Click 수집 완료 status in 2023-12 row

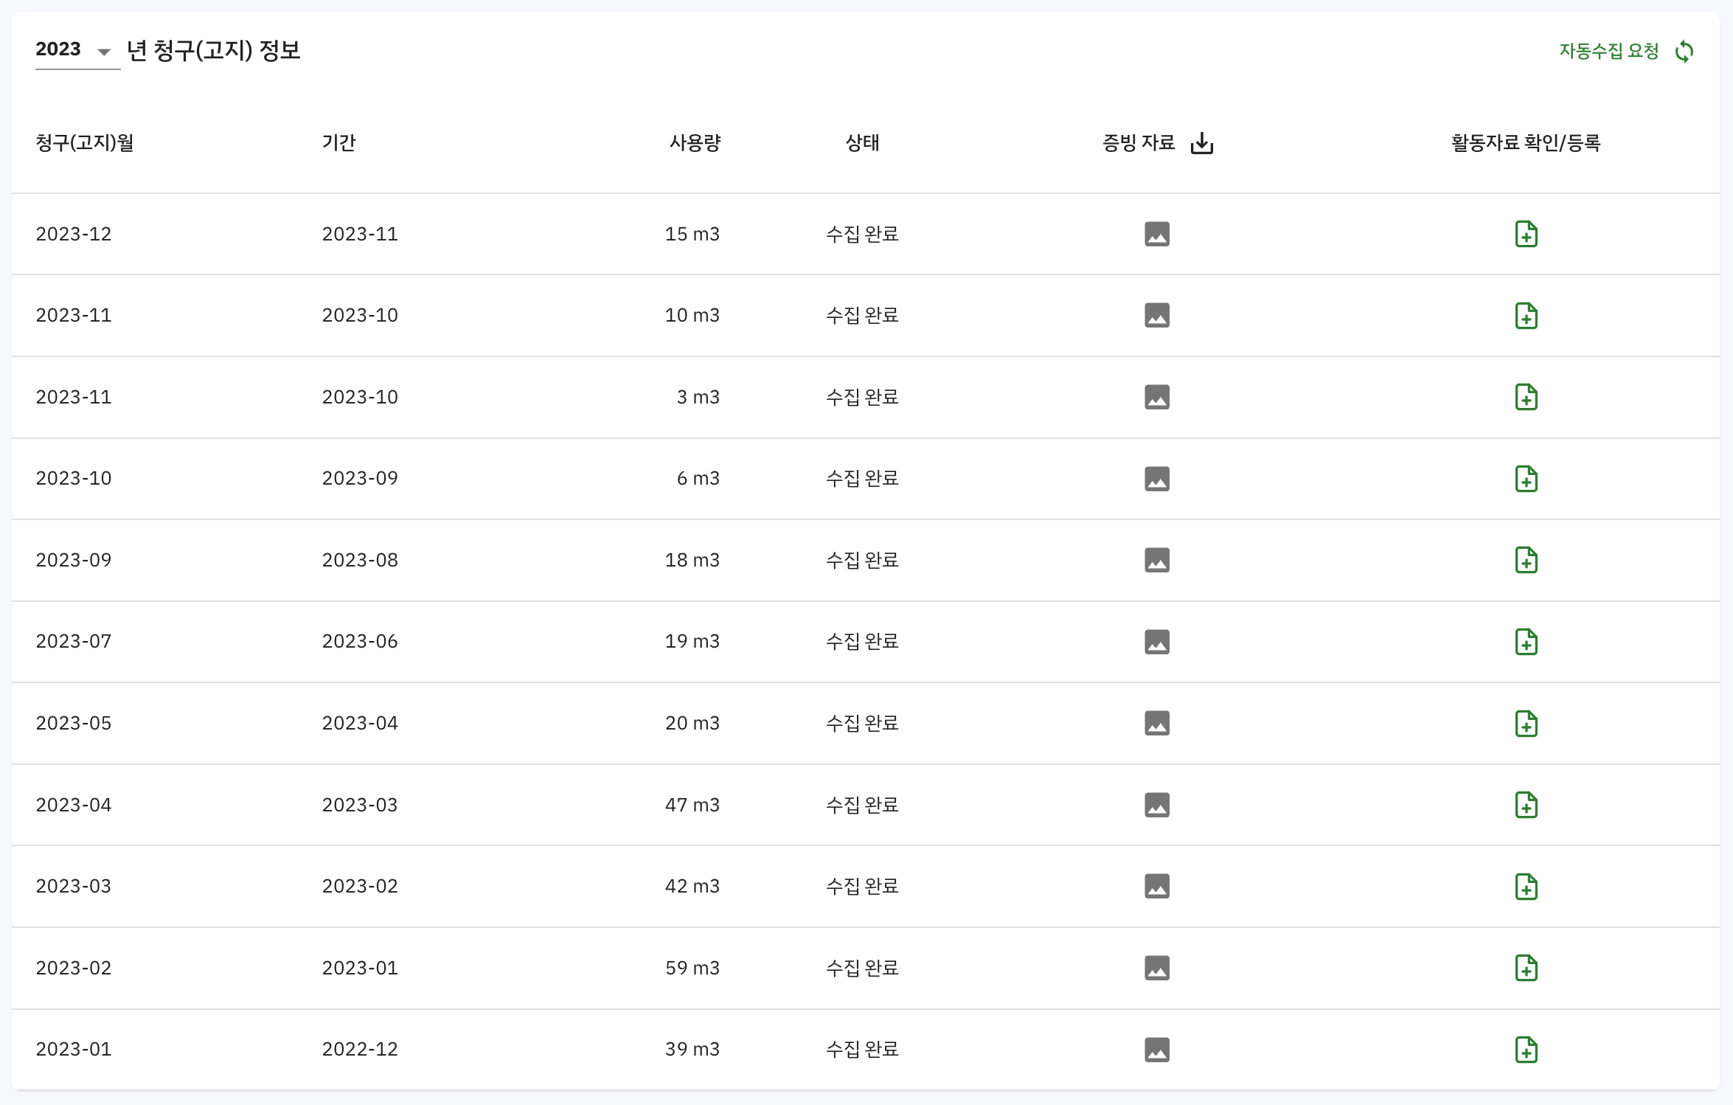click(862, 235)
